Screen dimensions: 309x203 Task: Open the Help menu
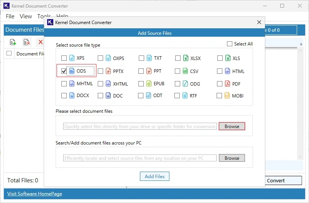[62, 16]
